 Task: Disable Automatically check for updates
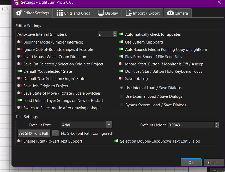[x=121, y=34]
